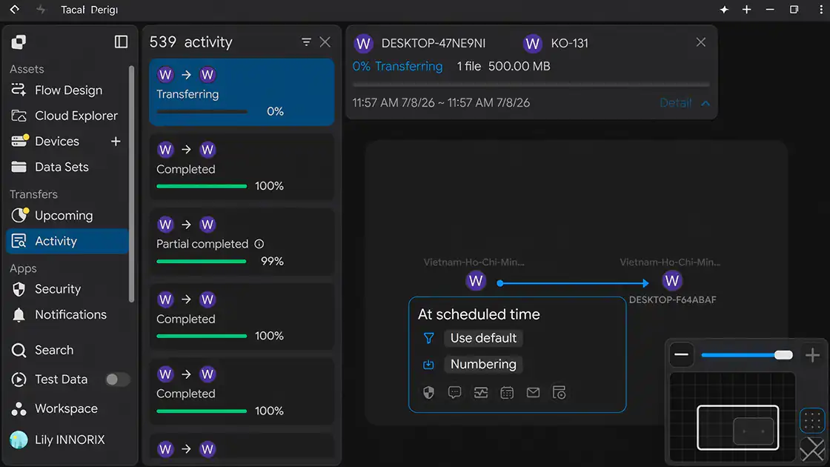The image size is (830, 467).
Task: Click the download-rename icon beside Numbering
Action: tap(429, 364)
